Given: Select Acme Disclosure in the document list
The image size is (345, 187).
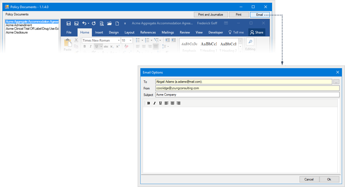Looking at the screenshot, I should pyautogui.click(x=17, y=33).
